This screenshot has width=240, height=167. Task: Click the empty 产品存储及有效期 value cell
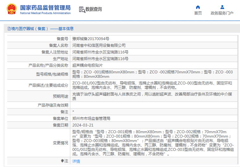[154, 105]
